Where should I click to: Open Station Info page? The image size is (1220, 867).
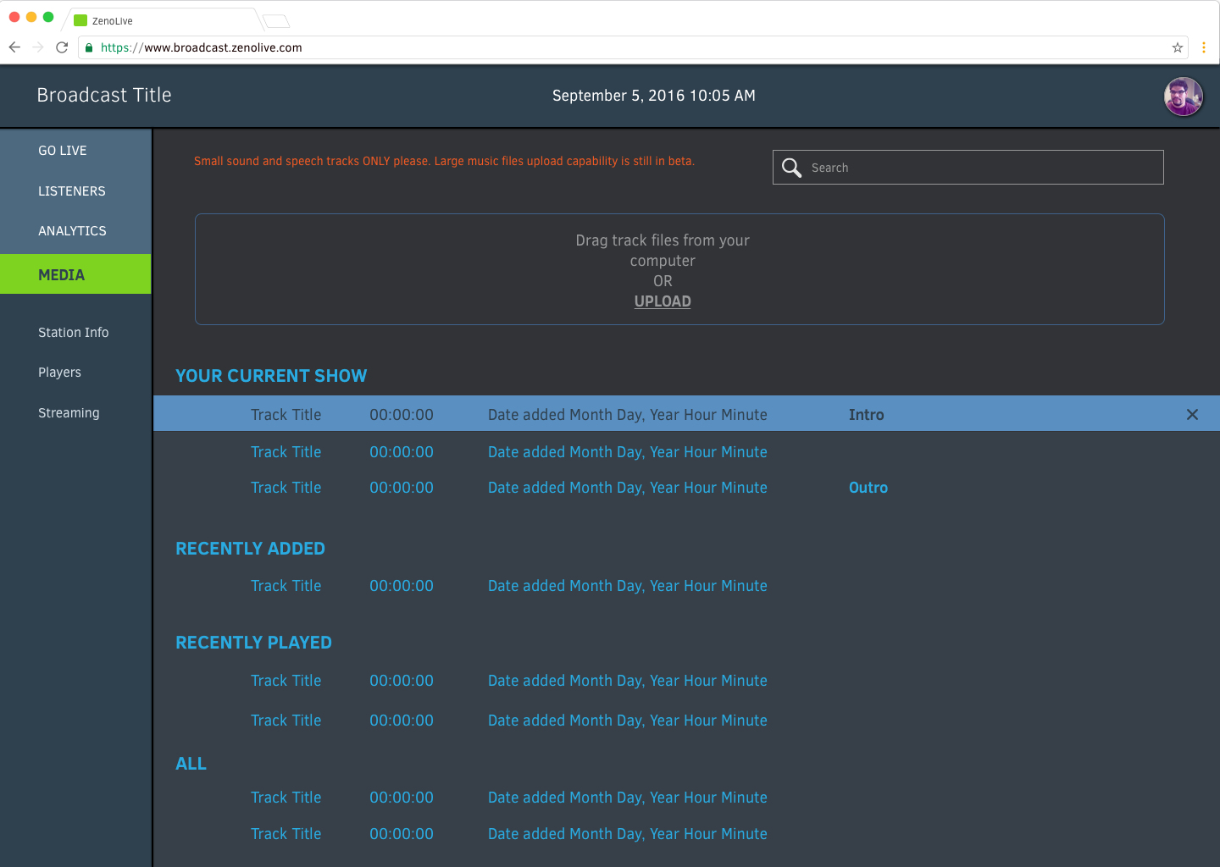74,332
